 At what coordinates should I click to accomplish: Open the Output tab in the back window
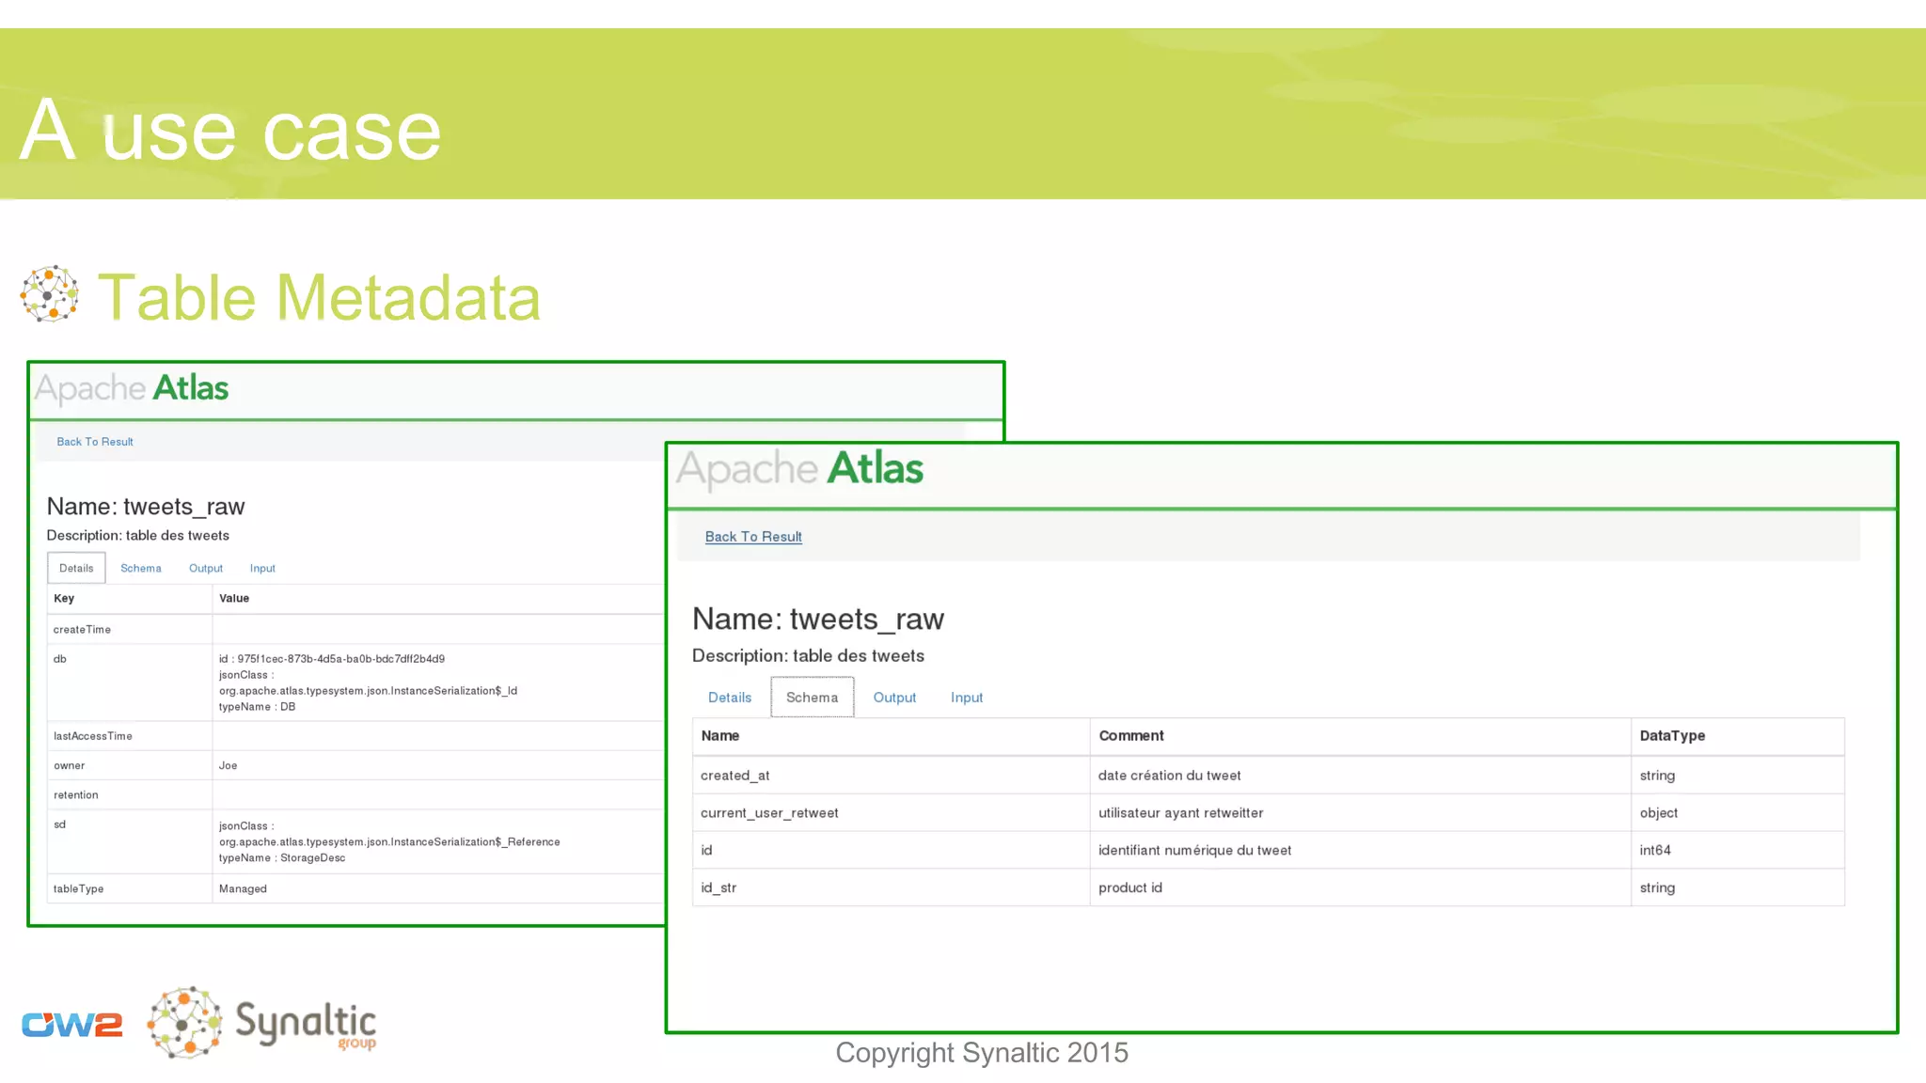[x=206, y=568]
